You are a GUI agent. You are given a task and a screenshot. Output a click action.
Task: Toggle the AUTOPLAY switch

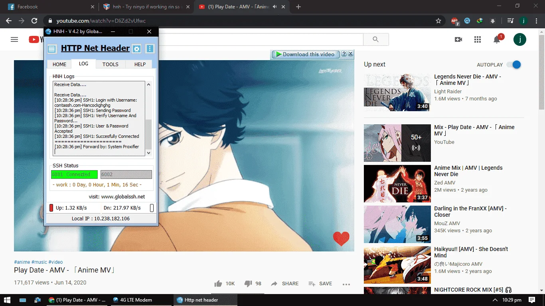tap(514, 65)
